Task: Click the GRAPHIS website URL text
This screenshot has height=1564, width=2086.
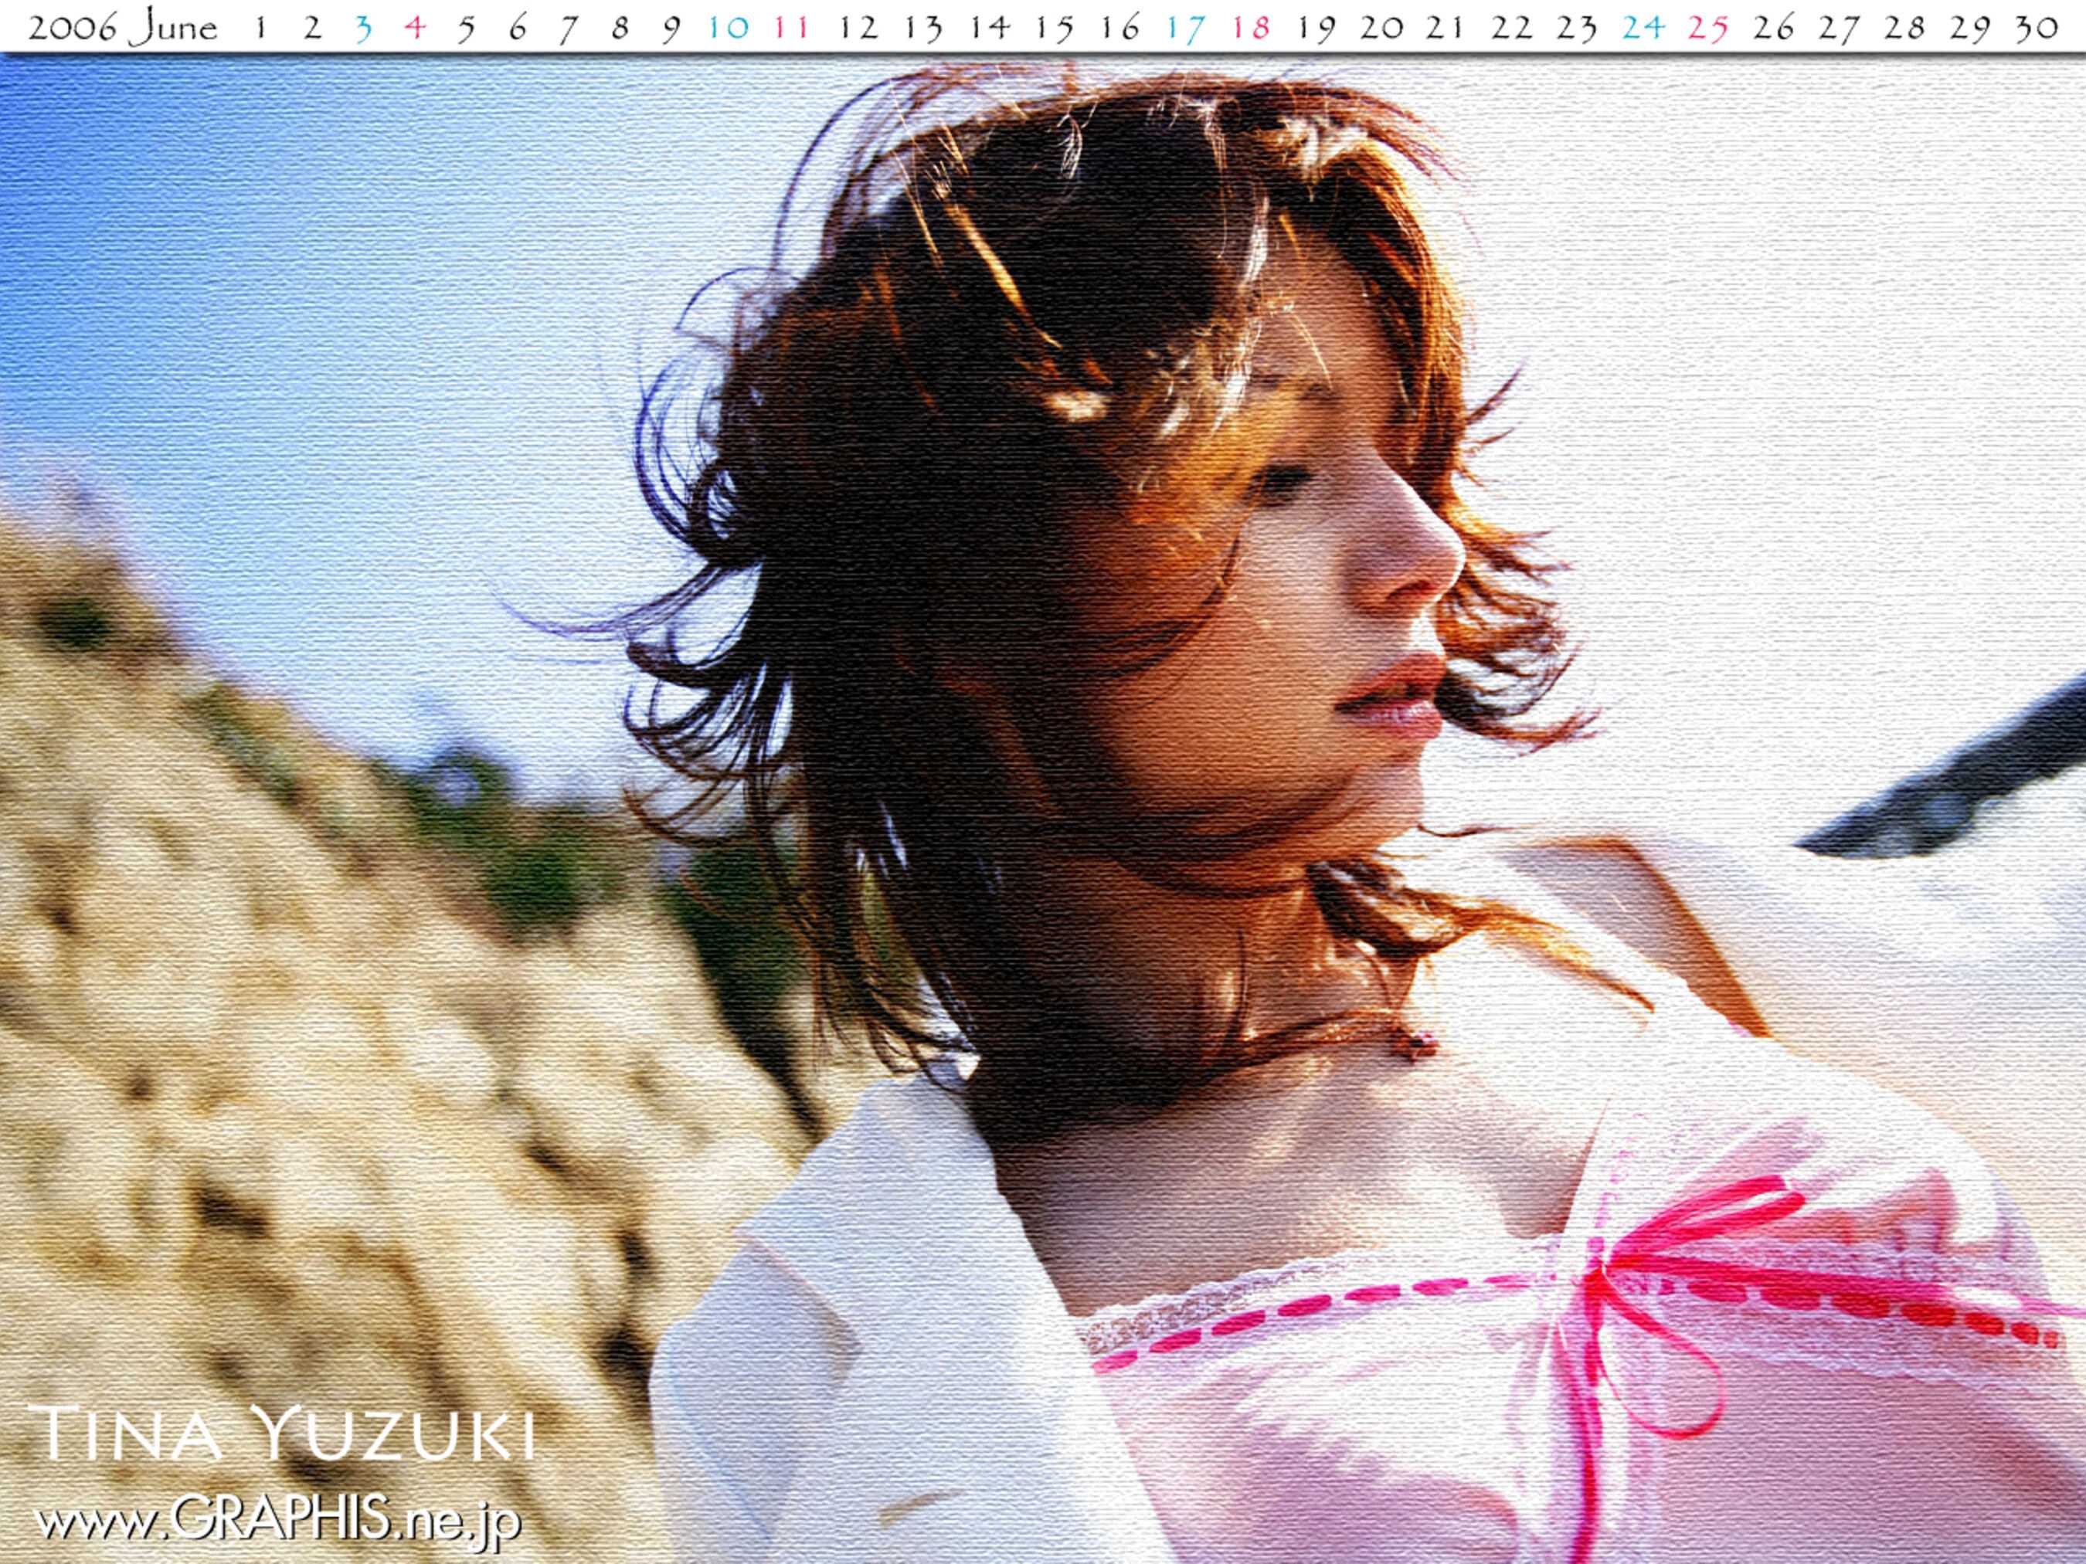Action: click(277, 1518)
